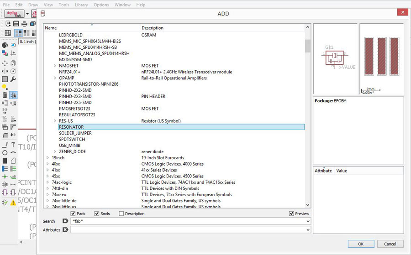Toggle the Preview checkbox
Screen dimensions: 411x255
click(291, 213)
